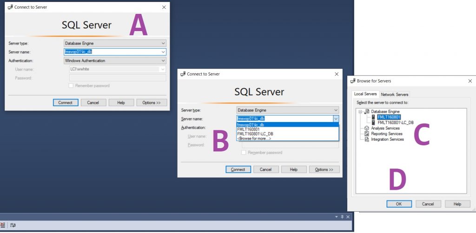Tick Remember password in the middle dialog
476x233 pixels.
(x=244, y=153)
